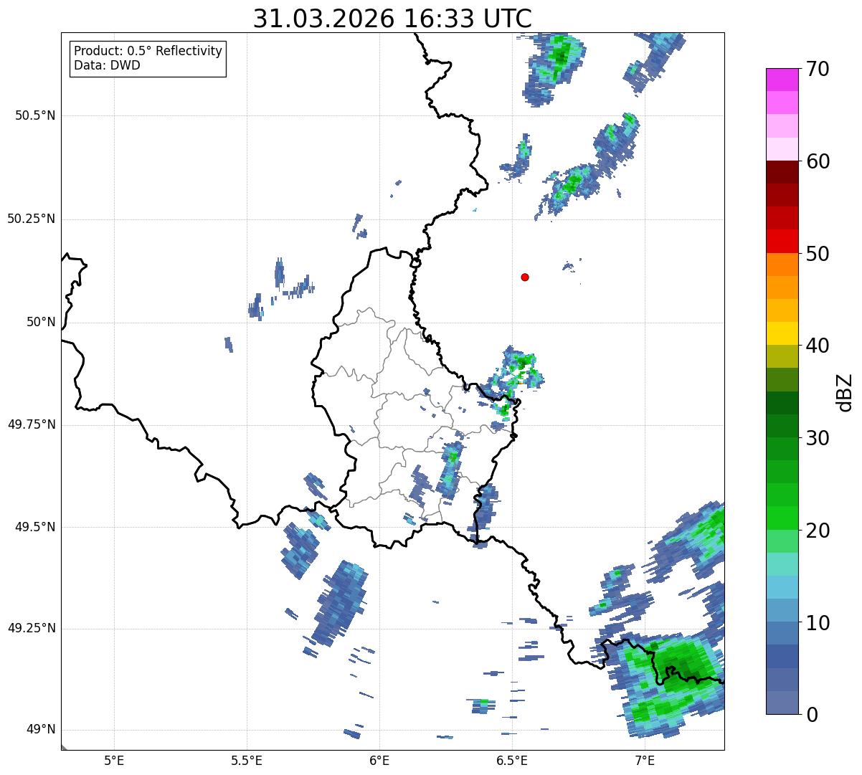Click the Data: DWD label
The height and width of the screenshot is (775, 862).
107,65
